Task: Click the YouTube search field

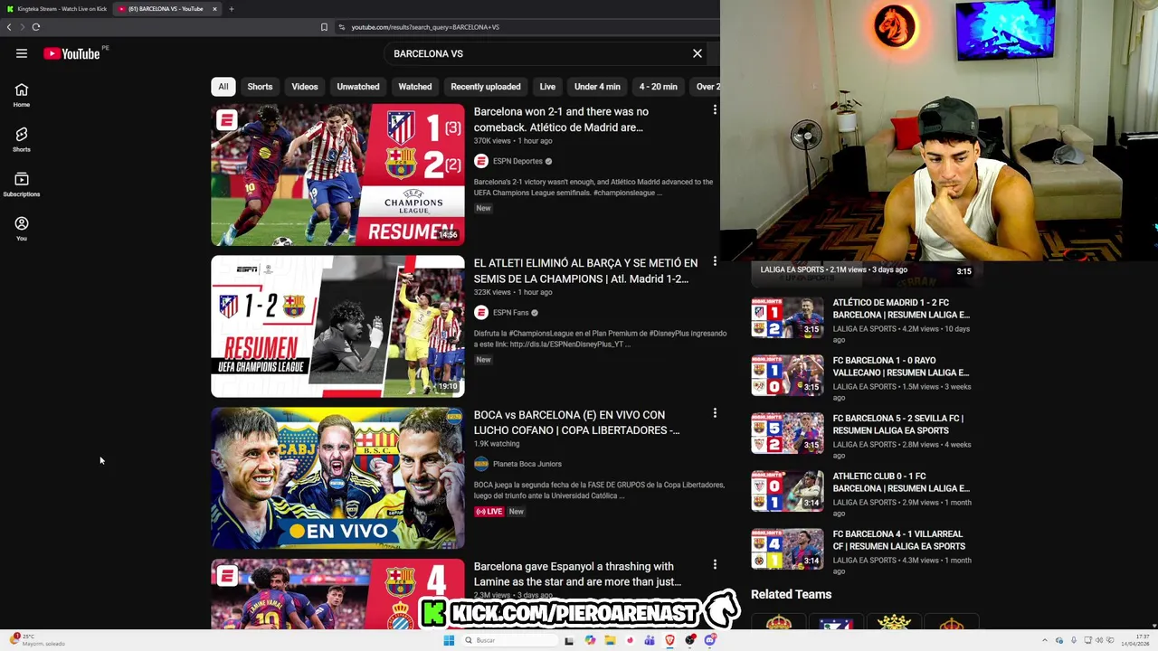Action: pyautogui.click(x=538, y=53)
